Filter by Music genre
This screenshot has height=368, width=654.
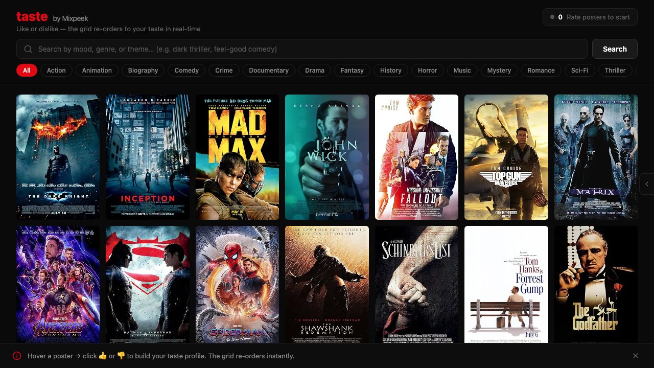(462, 71)
